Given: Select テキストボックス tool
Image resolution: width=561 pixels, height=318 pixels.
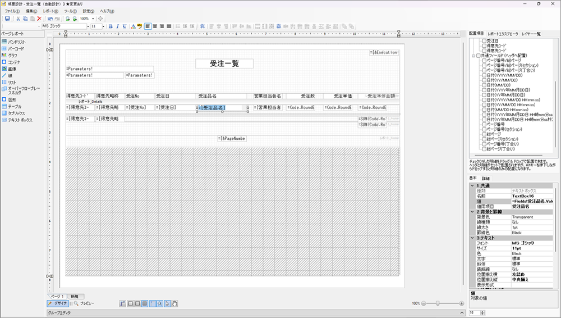Looking at the screenshot, I should 17,120.
